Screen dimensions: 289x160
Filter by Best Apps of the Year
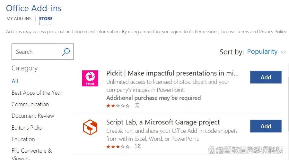point(37,93)
